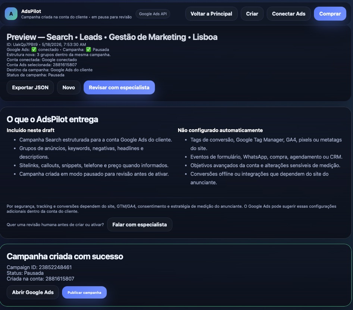Click the Google Ads API badge
353x310 pixels.
tap(153, 14)
